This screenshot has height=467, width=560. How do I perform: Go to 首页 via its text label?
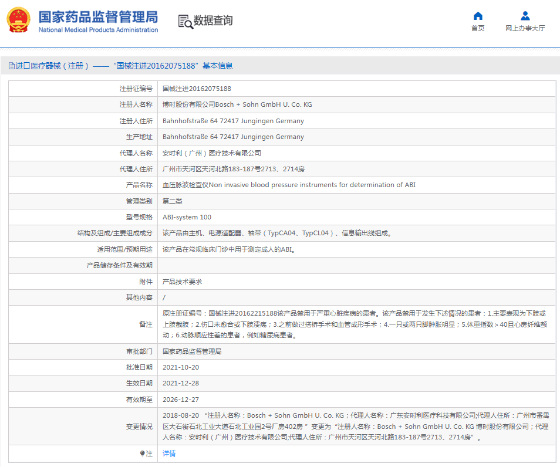pyautogui.click(x=478, y=28)
